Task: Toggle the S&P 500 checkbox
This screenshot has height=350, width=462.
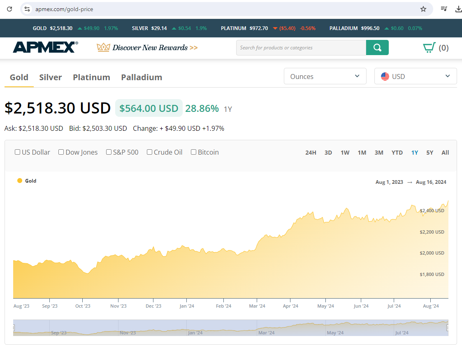Action: pos(109,152)
